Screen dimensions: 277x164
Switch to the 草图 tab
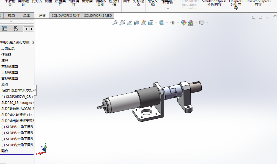click(x=26, y=15)
